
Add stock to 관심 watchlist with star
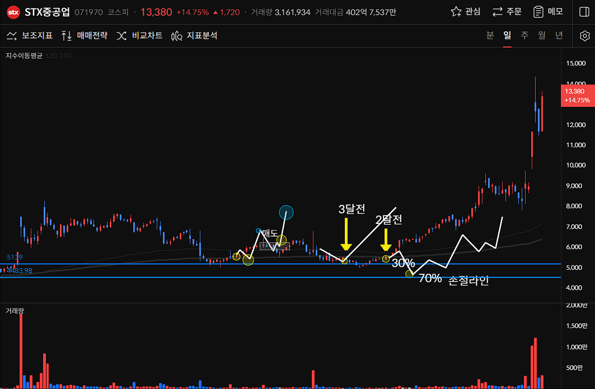click(x=466, y=12)
